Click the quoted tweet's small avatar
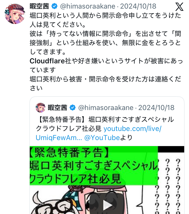This screenshot has width=189, height=214. [41, 108]
